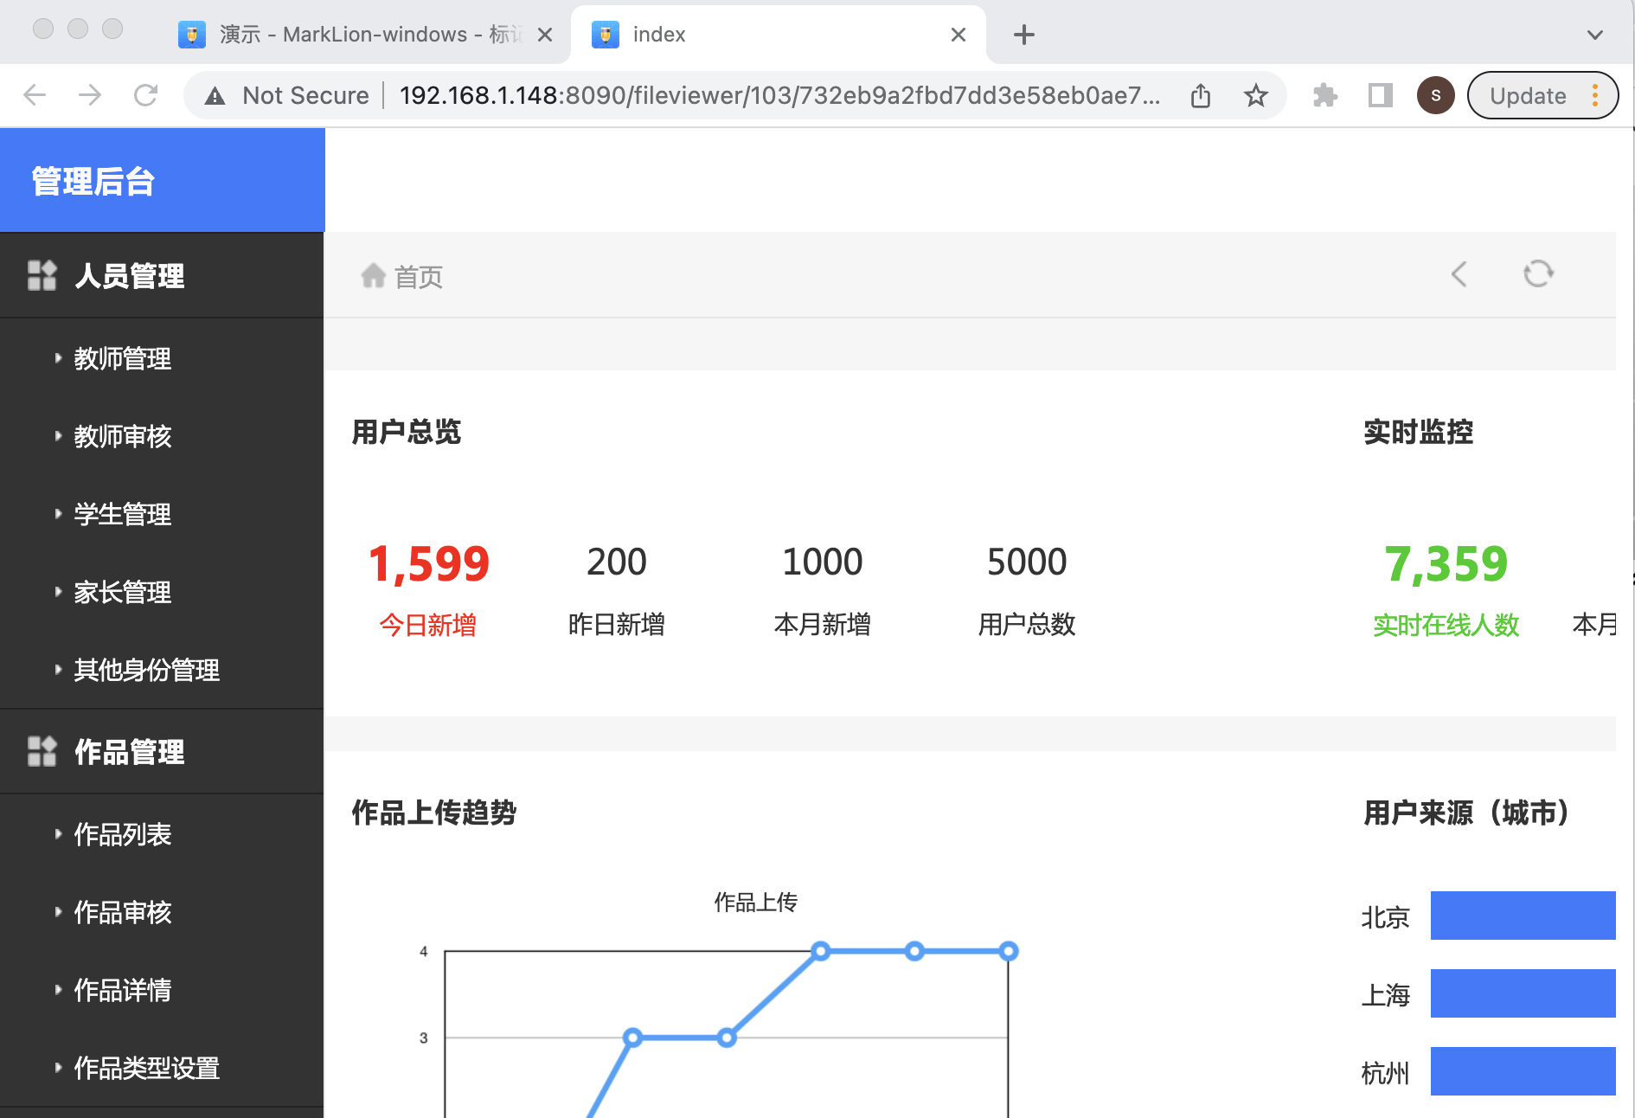The height and width of the screenshot is (1118, 1635).
Task: Open the profile avatar labeled S
Action: click(x=1435, y=95)
